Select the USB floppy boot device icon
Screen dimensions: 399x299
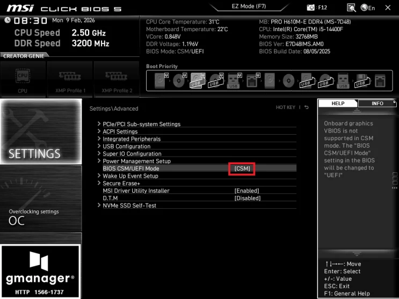tap(362, 81)
